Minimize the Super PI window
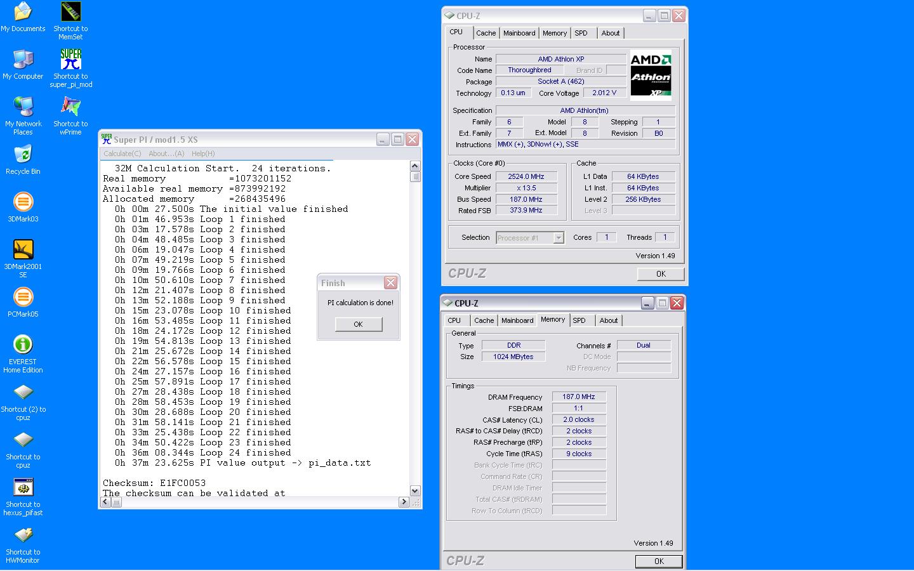This screenshot has width=914, height=571. point(383,139)
